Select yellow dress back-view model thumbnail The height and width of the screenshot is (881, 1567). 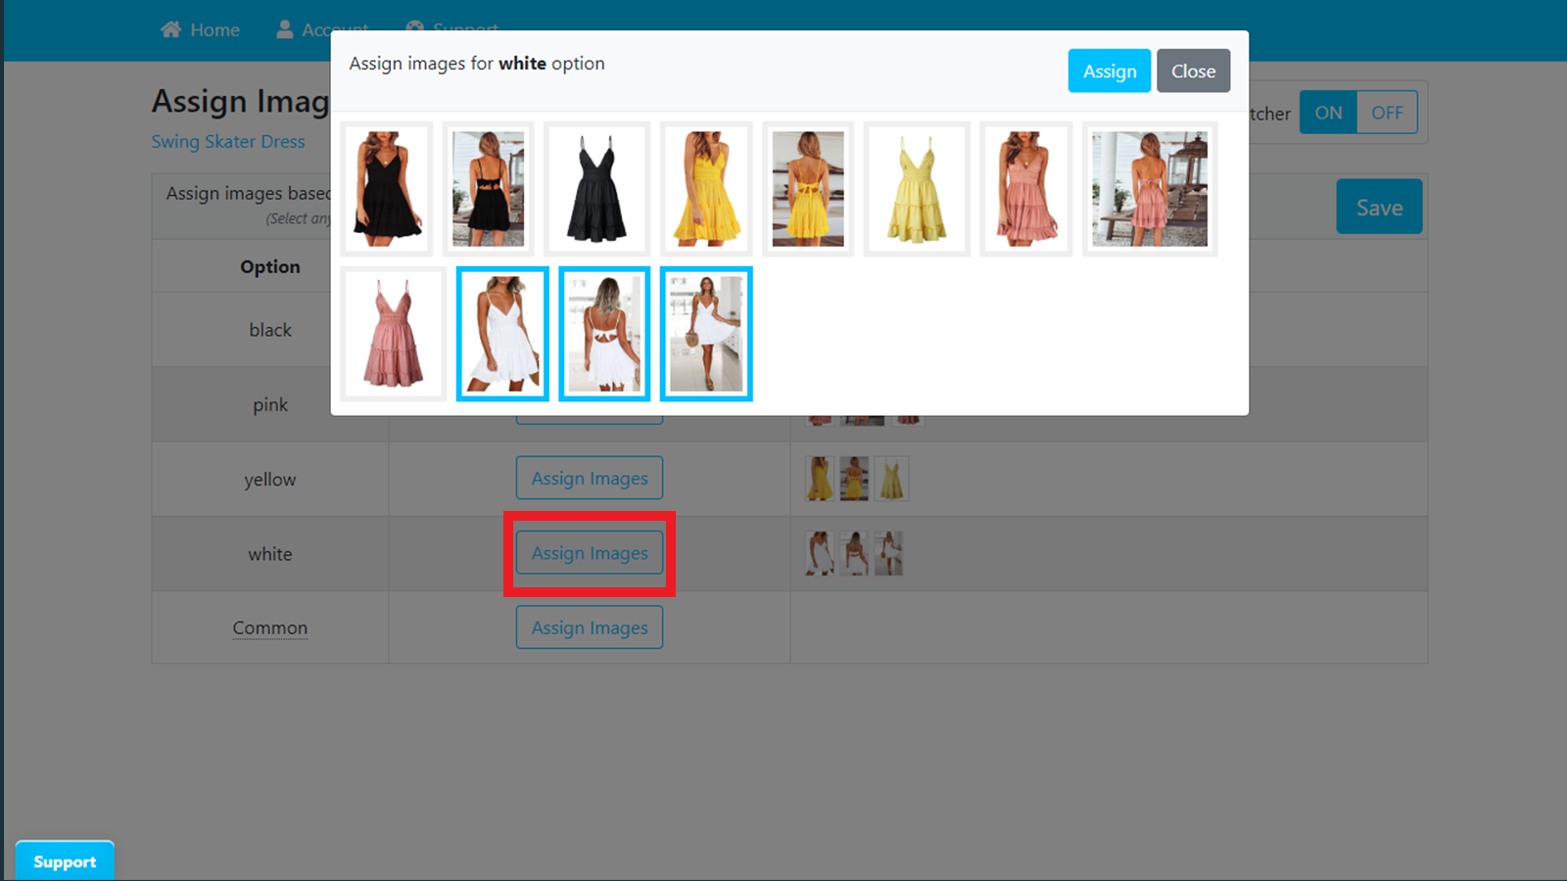pyautogui.click(x=808, y=189)
